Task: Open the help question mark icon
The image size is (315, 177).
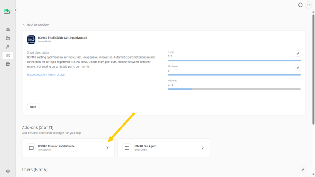Action: click(300, 5)
